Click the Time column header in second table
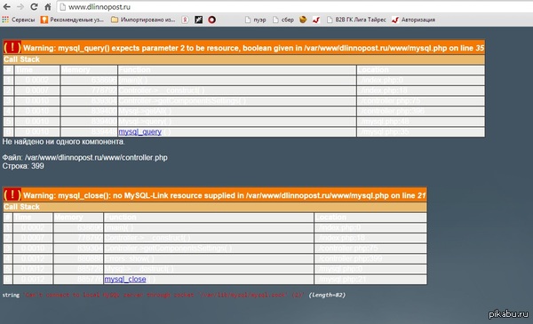 pos(33,217)
